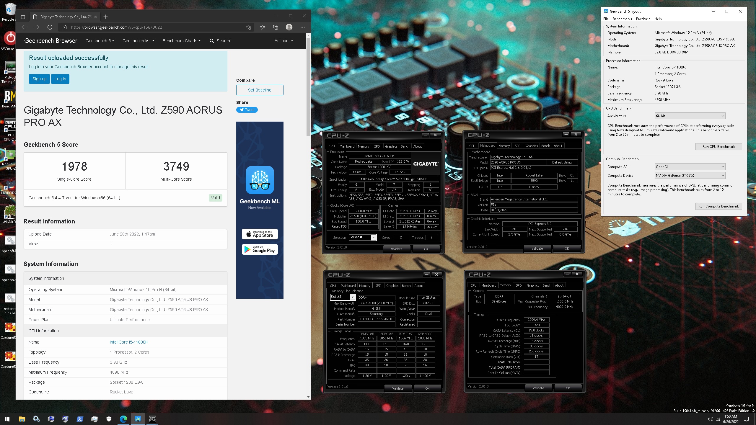The height and width of the screenshot is (425, 756).
Task: Open the Google Play download badge
Action: tap(260, 249)
